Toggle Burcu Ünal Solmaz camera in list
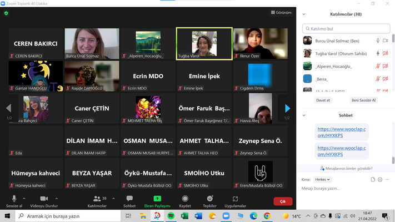Image resolution: width=395 pixels, height=222 pixels. coord(385,41)
